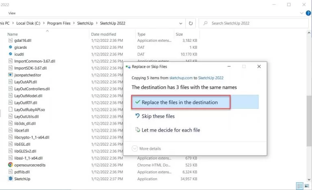Viewport: 312px width, 190px height.
Task: Open the address bar history dropdown
Action: tap(180, 23)
